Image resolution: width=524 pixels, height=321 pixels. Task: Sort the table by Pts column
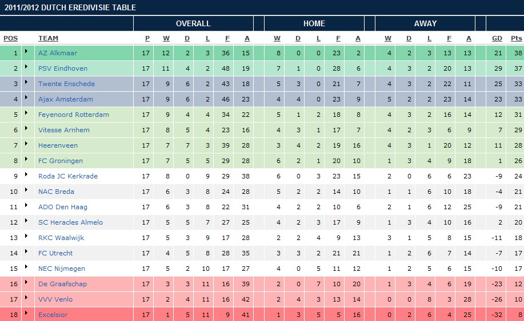point(516,38)
